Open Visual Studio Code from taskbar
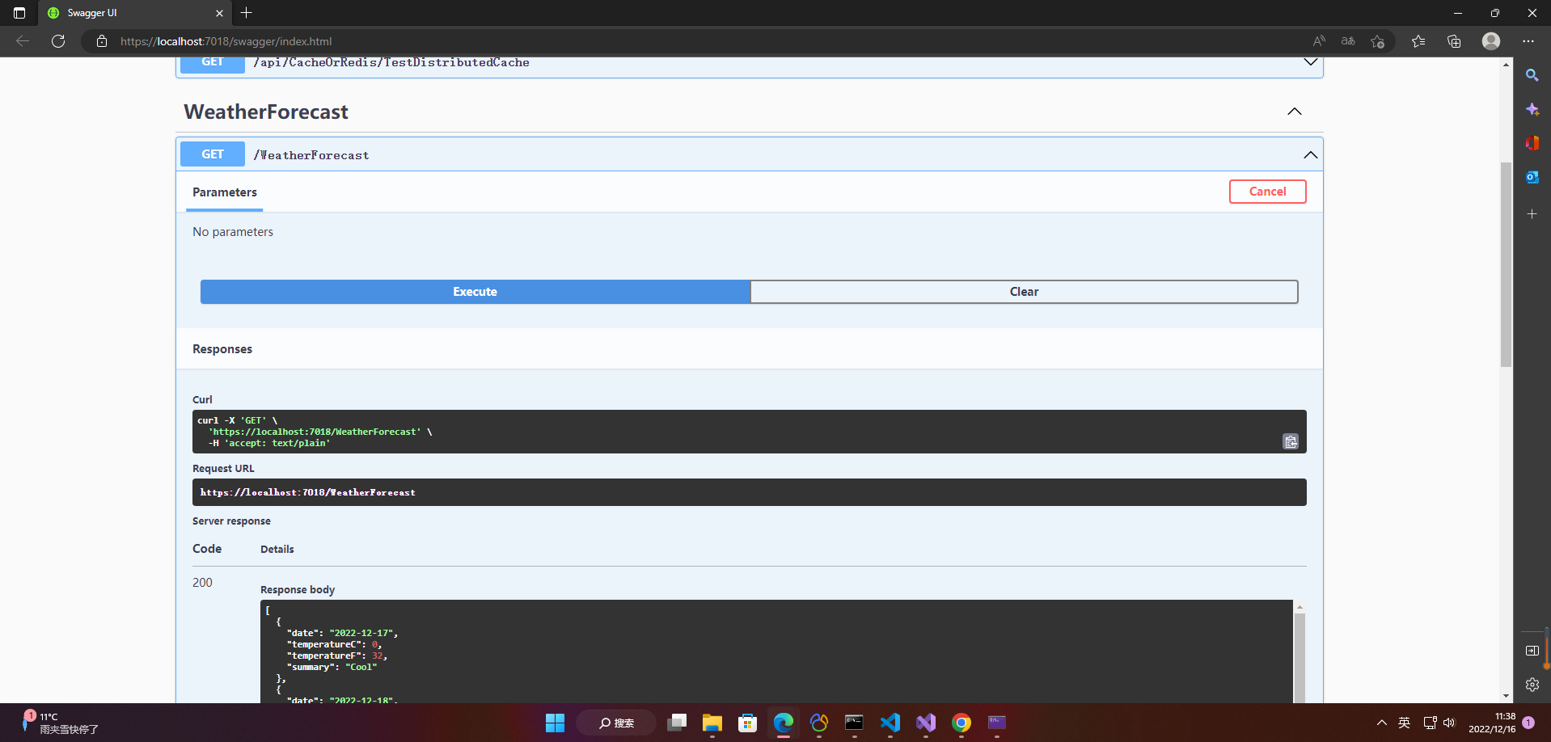1551x742 pixels. click(890, 723)
